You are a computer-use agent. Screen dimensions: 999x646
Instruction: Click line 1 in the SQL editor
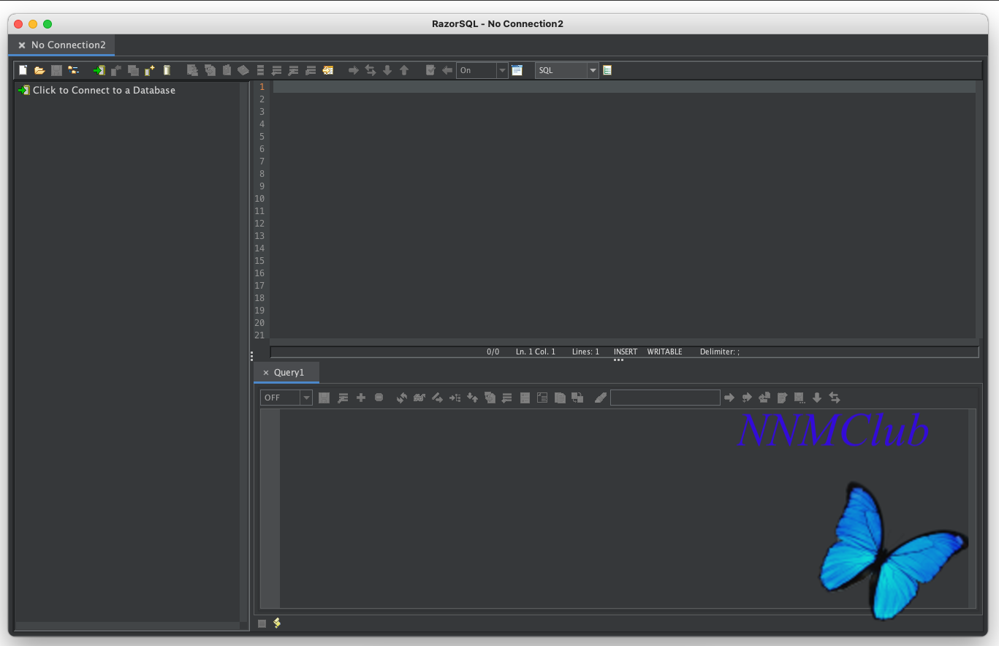tap(624, 87)
